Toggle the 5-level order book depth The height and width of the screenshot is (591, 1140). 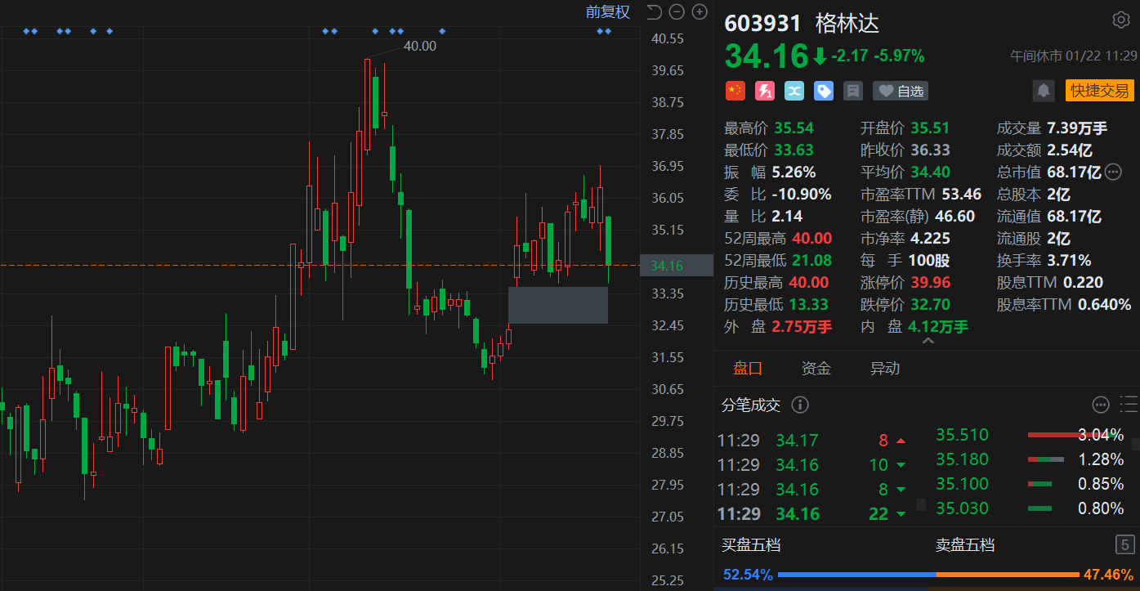1124,544
